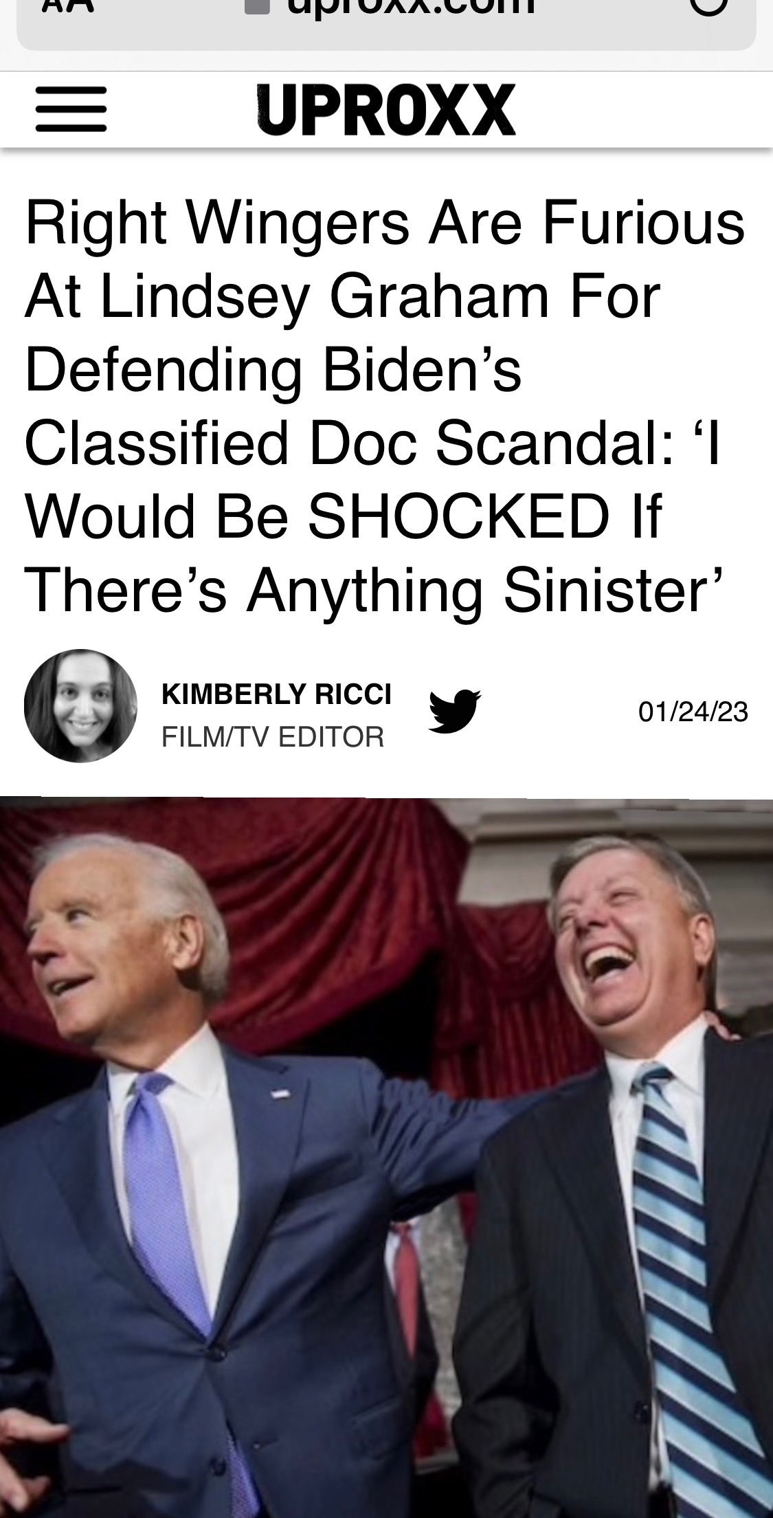The image size is (773, 1518).
Task: Open Kimberly Ricci's round profile photo
Action: [x=80, y=706]
